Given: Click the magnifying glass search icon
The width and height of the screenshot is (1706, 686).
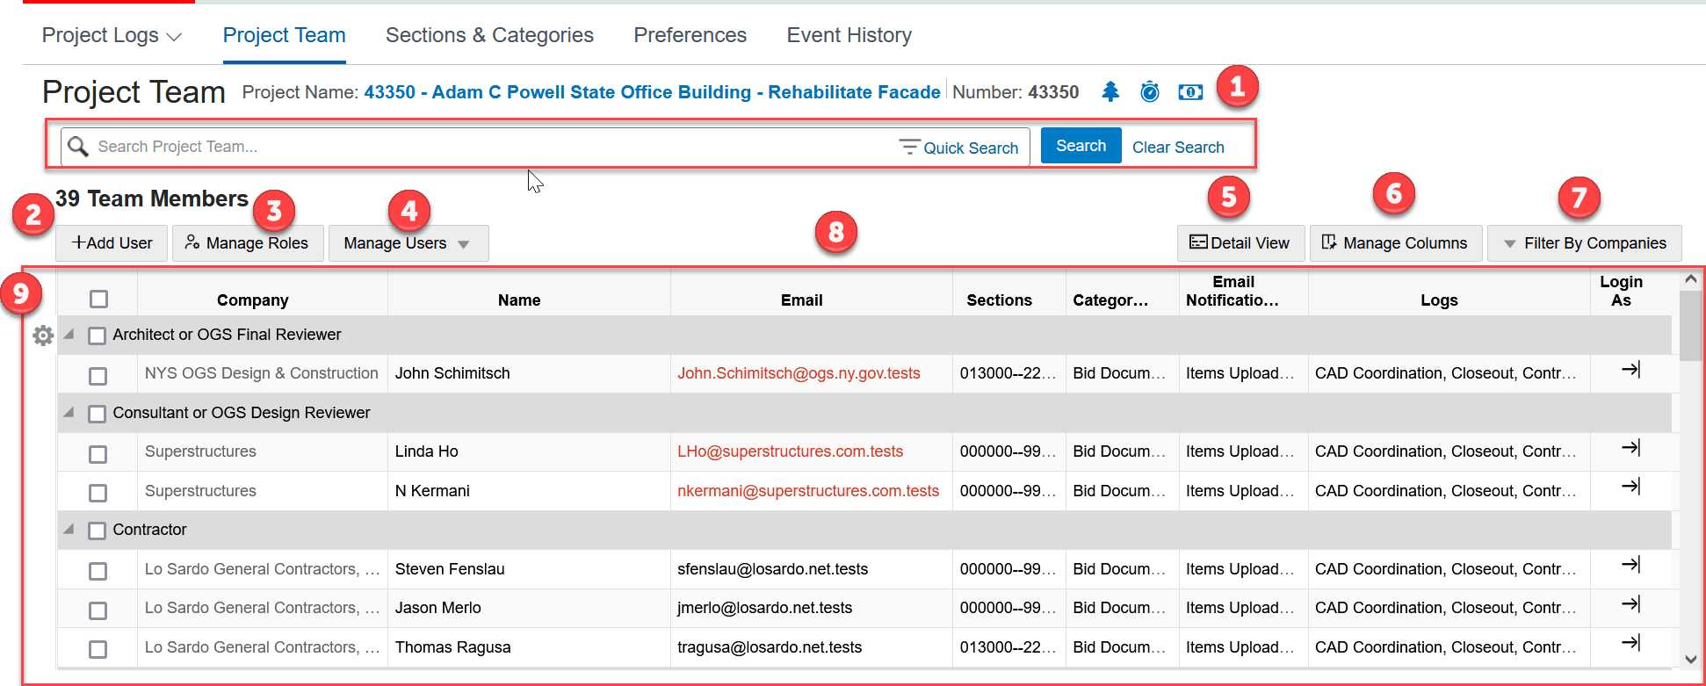Looking at the screenshot, I should [78, 146].
